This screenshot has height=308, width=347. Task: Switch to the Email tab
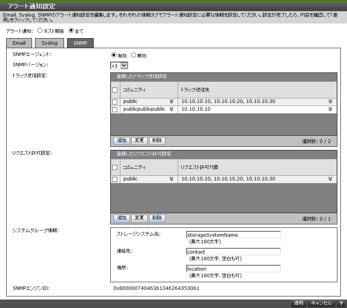(x=19, y=43)
